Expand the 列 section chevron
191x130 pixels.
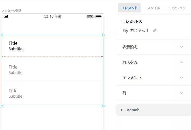click(x=181, y=93)
